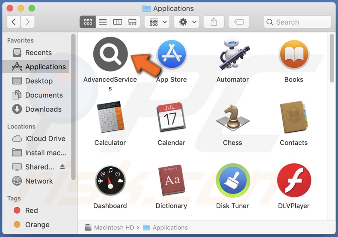Select Applications in the sidebar

36,67
